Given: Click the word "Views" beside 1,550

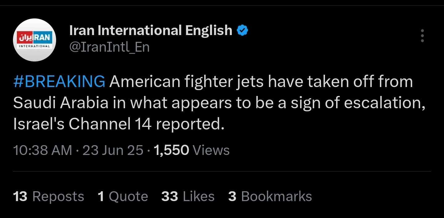Looking at the screenshot, I should 211,150.
